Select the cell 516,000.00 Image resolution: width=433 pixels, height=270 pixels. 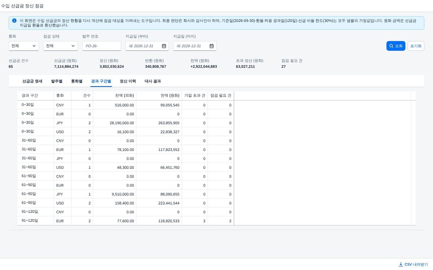click(x=115, y=105)
